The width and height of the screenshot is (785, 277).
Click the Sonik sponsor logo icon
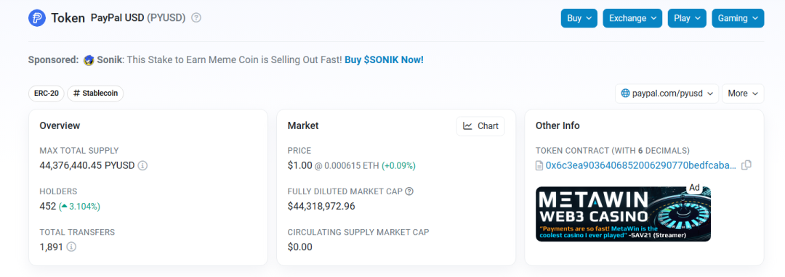(x=89, y=60)
